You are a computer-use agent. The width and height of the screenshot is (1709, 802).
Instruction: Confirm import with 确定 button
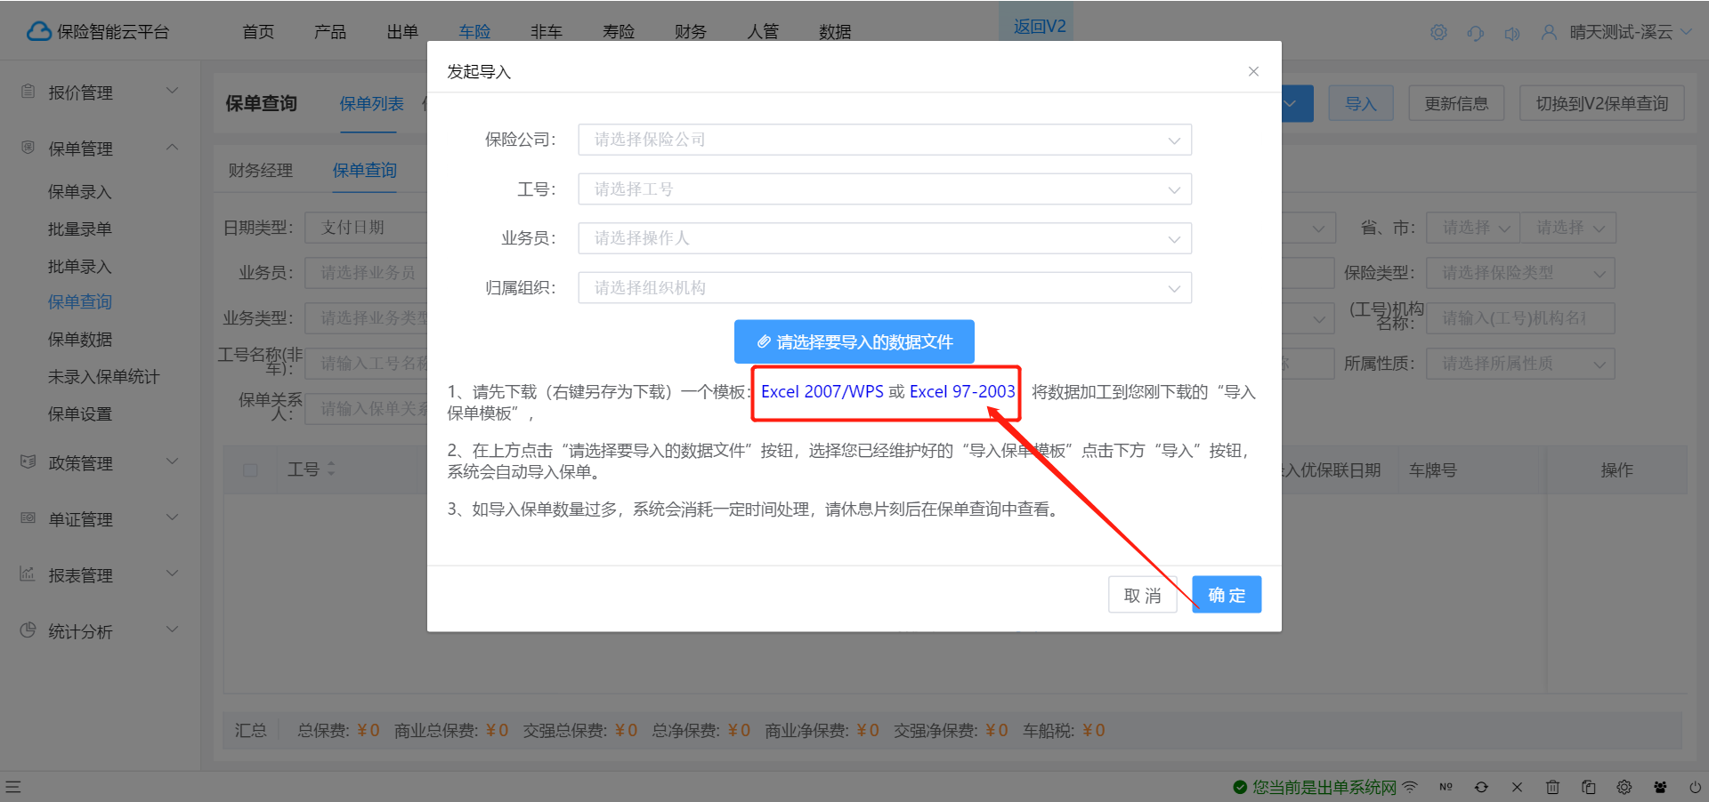[1227, 595]
